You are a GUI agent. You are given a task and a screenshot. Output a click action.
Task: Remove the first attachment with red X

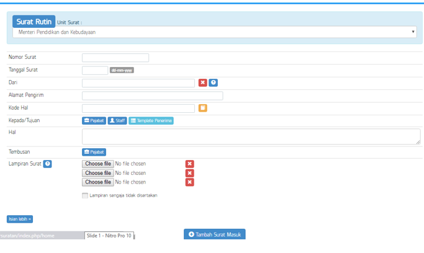tap(190, 164)
